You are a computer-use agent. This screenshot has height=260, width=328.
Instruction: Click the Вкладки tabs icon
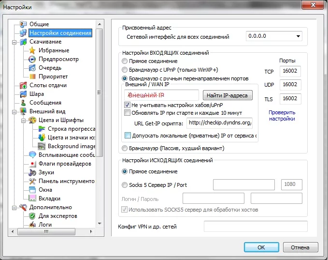[32, 199]
